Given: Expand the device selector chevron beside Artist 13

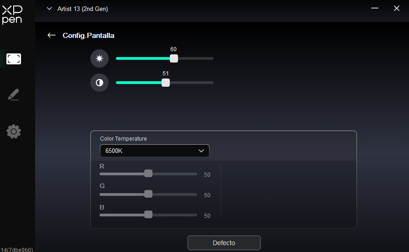Looking at the screenshot, I should 49,9.
